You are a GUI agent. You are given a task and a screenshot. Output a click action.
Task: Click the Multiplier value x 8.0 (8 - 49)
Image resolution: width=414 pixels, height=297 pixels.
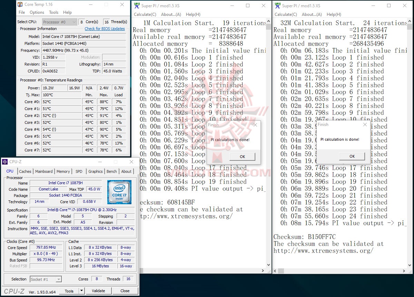pos(46,254)
